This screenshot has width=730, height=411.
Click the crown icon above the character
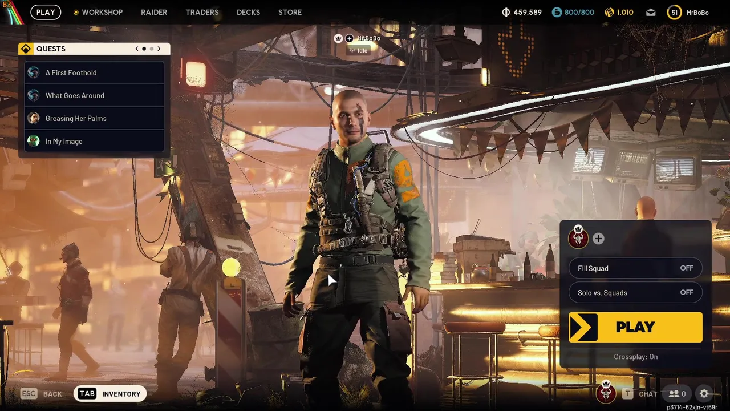tap(338, 38)
